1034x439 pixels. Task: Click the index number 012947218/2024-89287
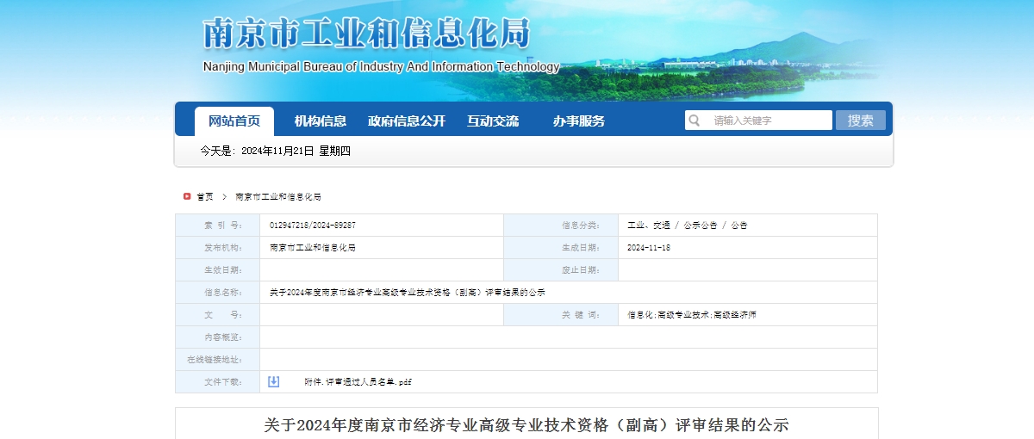[313, 226]
